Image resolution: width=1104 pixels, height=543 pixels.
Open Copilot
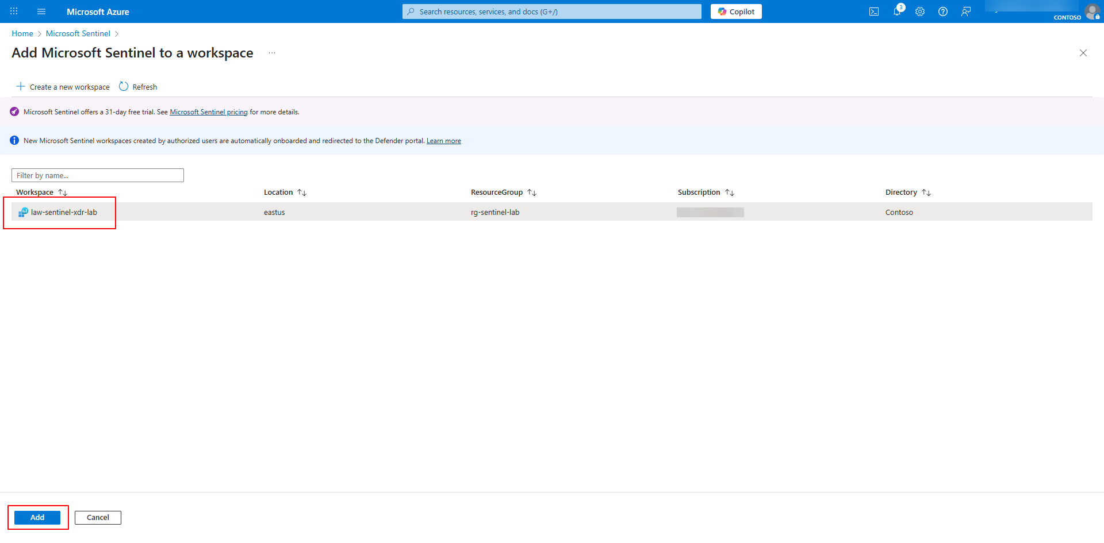coord(736,11)
